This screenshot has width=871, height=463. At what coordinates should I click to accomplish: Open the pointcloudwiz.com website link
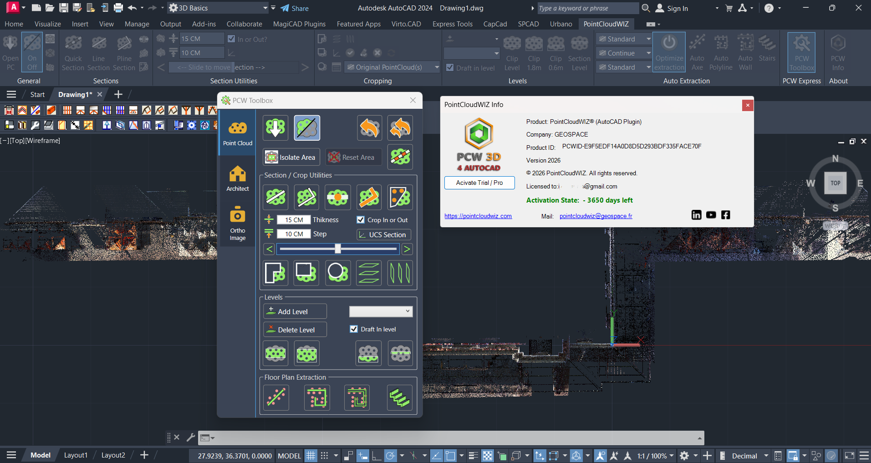click(478, 216)
